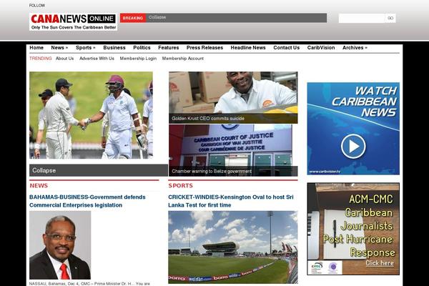Open Membership Account link

coord(183,59)
